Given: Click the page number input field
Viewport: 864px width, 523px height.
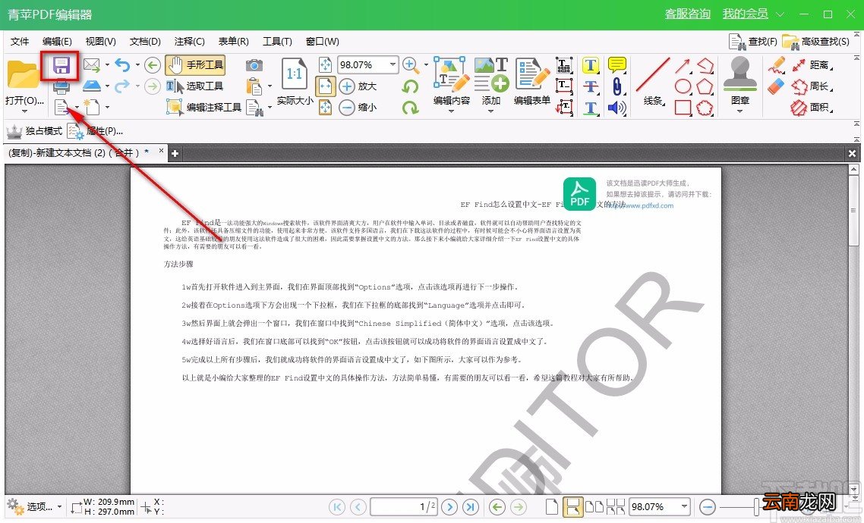Looking at the screenshot, I should [x=404, y=506].
